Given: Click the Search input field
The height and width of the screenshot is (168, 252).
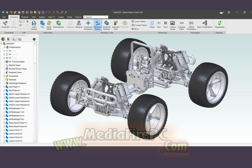Looking at the screenshot, I should point(96,17).
